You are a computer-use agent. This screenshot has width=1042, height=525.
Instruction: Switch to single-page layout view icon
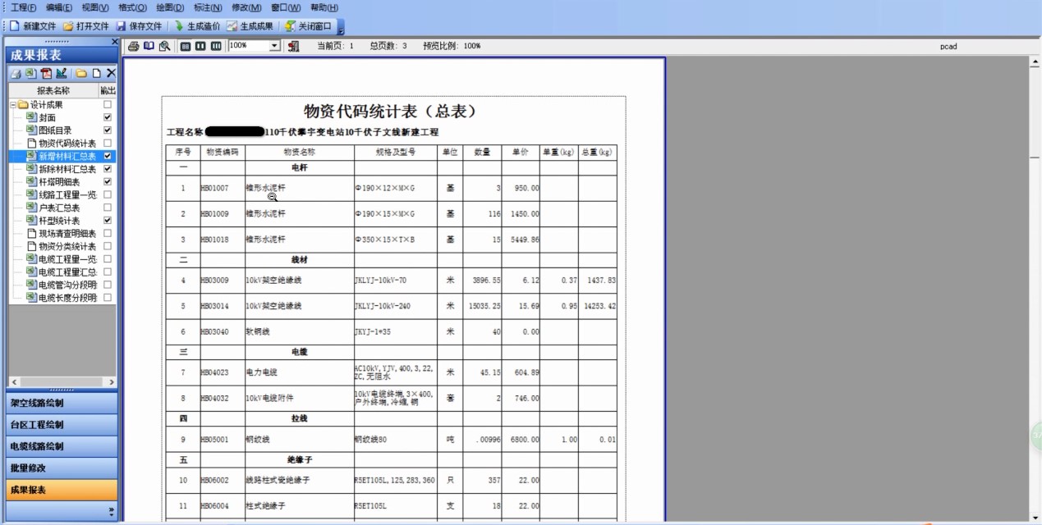click(x=186, y=46)
